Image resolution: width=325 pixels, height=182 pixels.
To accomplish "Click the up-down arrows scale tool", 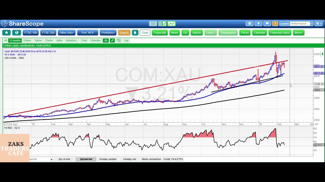I will point(119,40).
